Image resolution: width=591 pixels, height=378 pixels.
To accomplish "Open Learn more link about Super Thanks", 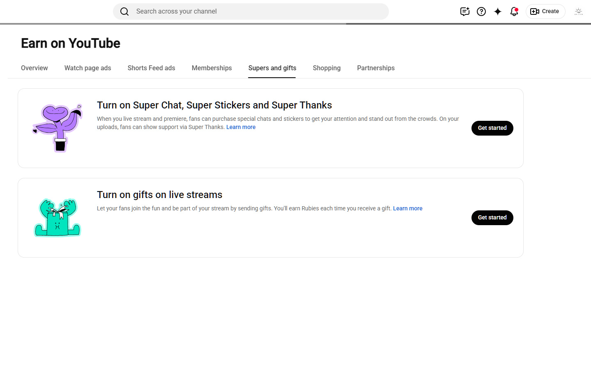I will [241, 127].
